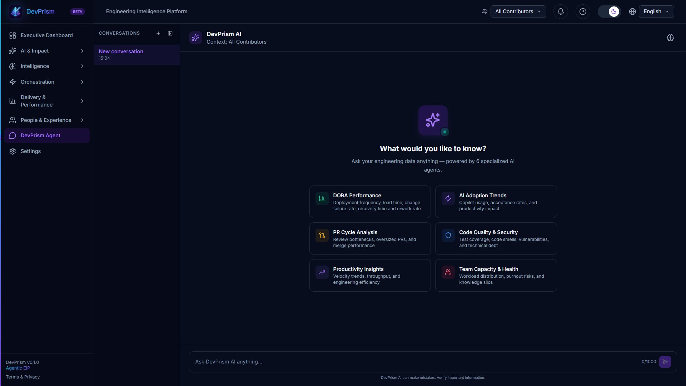686x386 pixels.
Task: Open the Agentic EIP link
Action: click(18, 368)
